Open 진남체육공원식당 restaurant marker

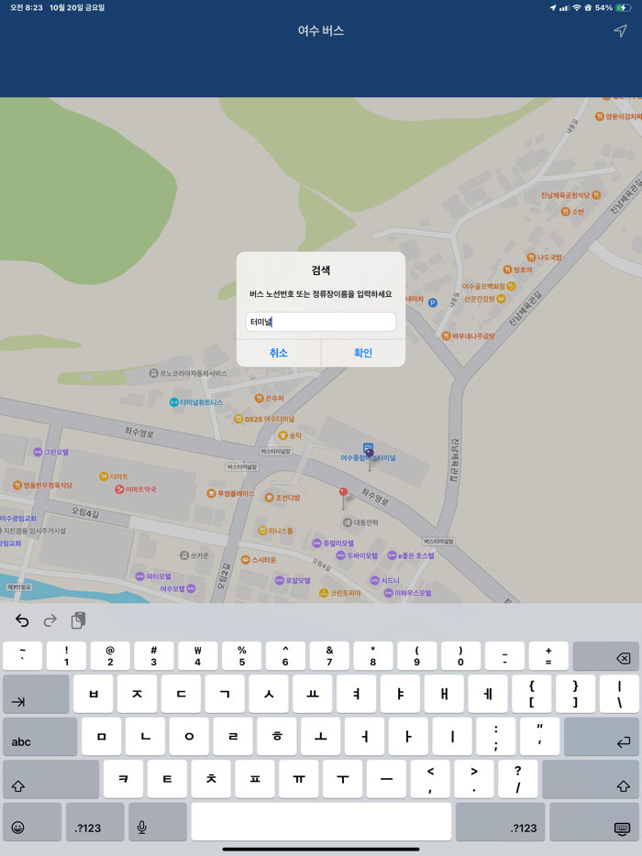click(571, 195)
